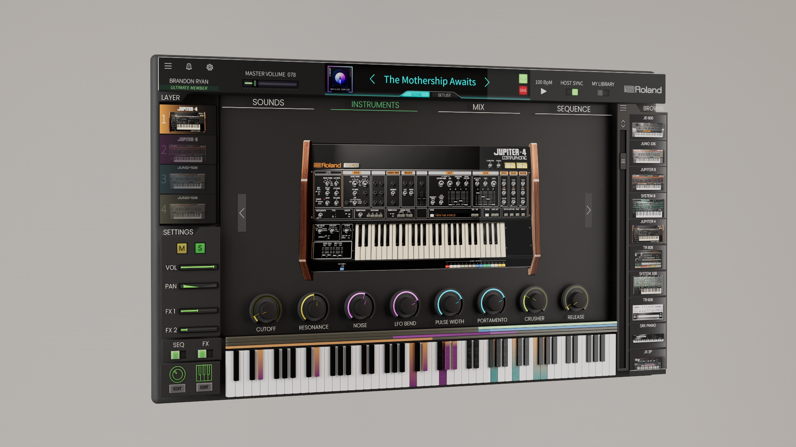
Task: Click the Space Drive scene artwork
Action: [x=340, y=79]
